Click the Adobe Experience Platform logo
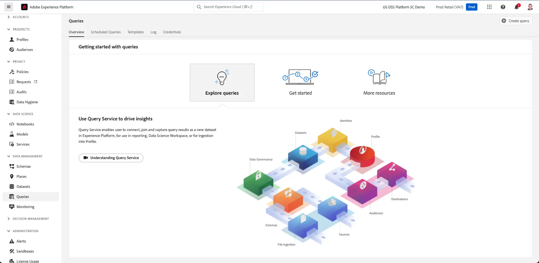Screen dimensions: 539x263 [x=24, y=7]
